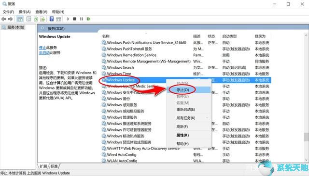Image resolution: width=309 pixels, height=176 pixels.
Task: Choose 停止(O) in the context menu
Action: (189, 90)
